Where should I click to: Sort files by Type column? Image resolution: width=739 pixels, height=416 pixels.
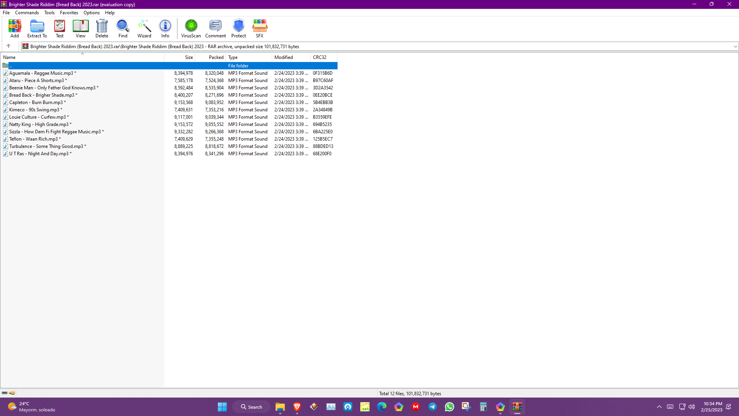[x=249, y=57]
